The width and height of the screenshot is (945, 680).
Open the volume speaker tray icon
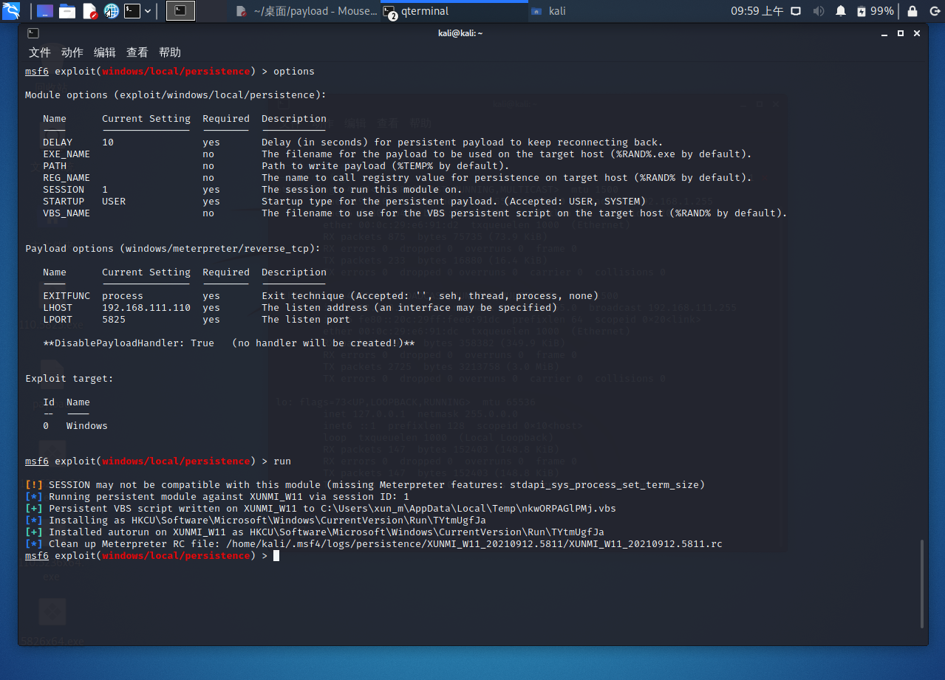coord(818,11)
